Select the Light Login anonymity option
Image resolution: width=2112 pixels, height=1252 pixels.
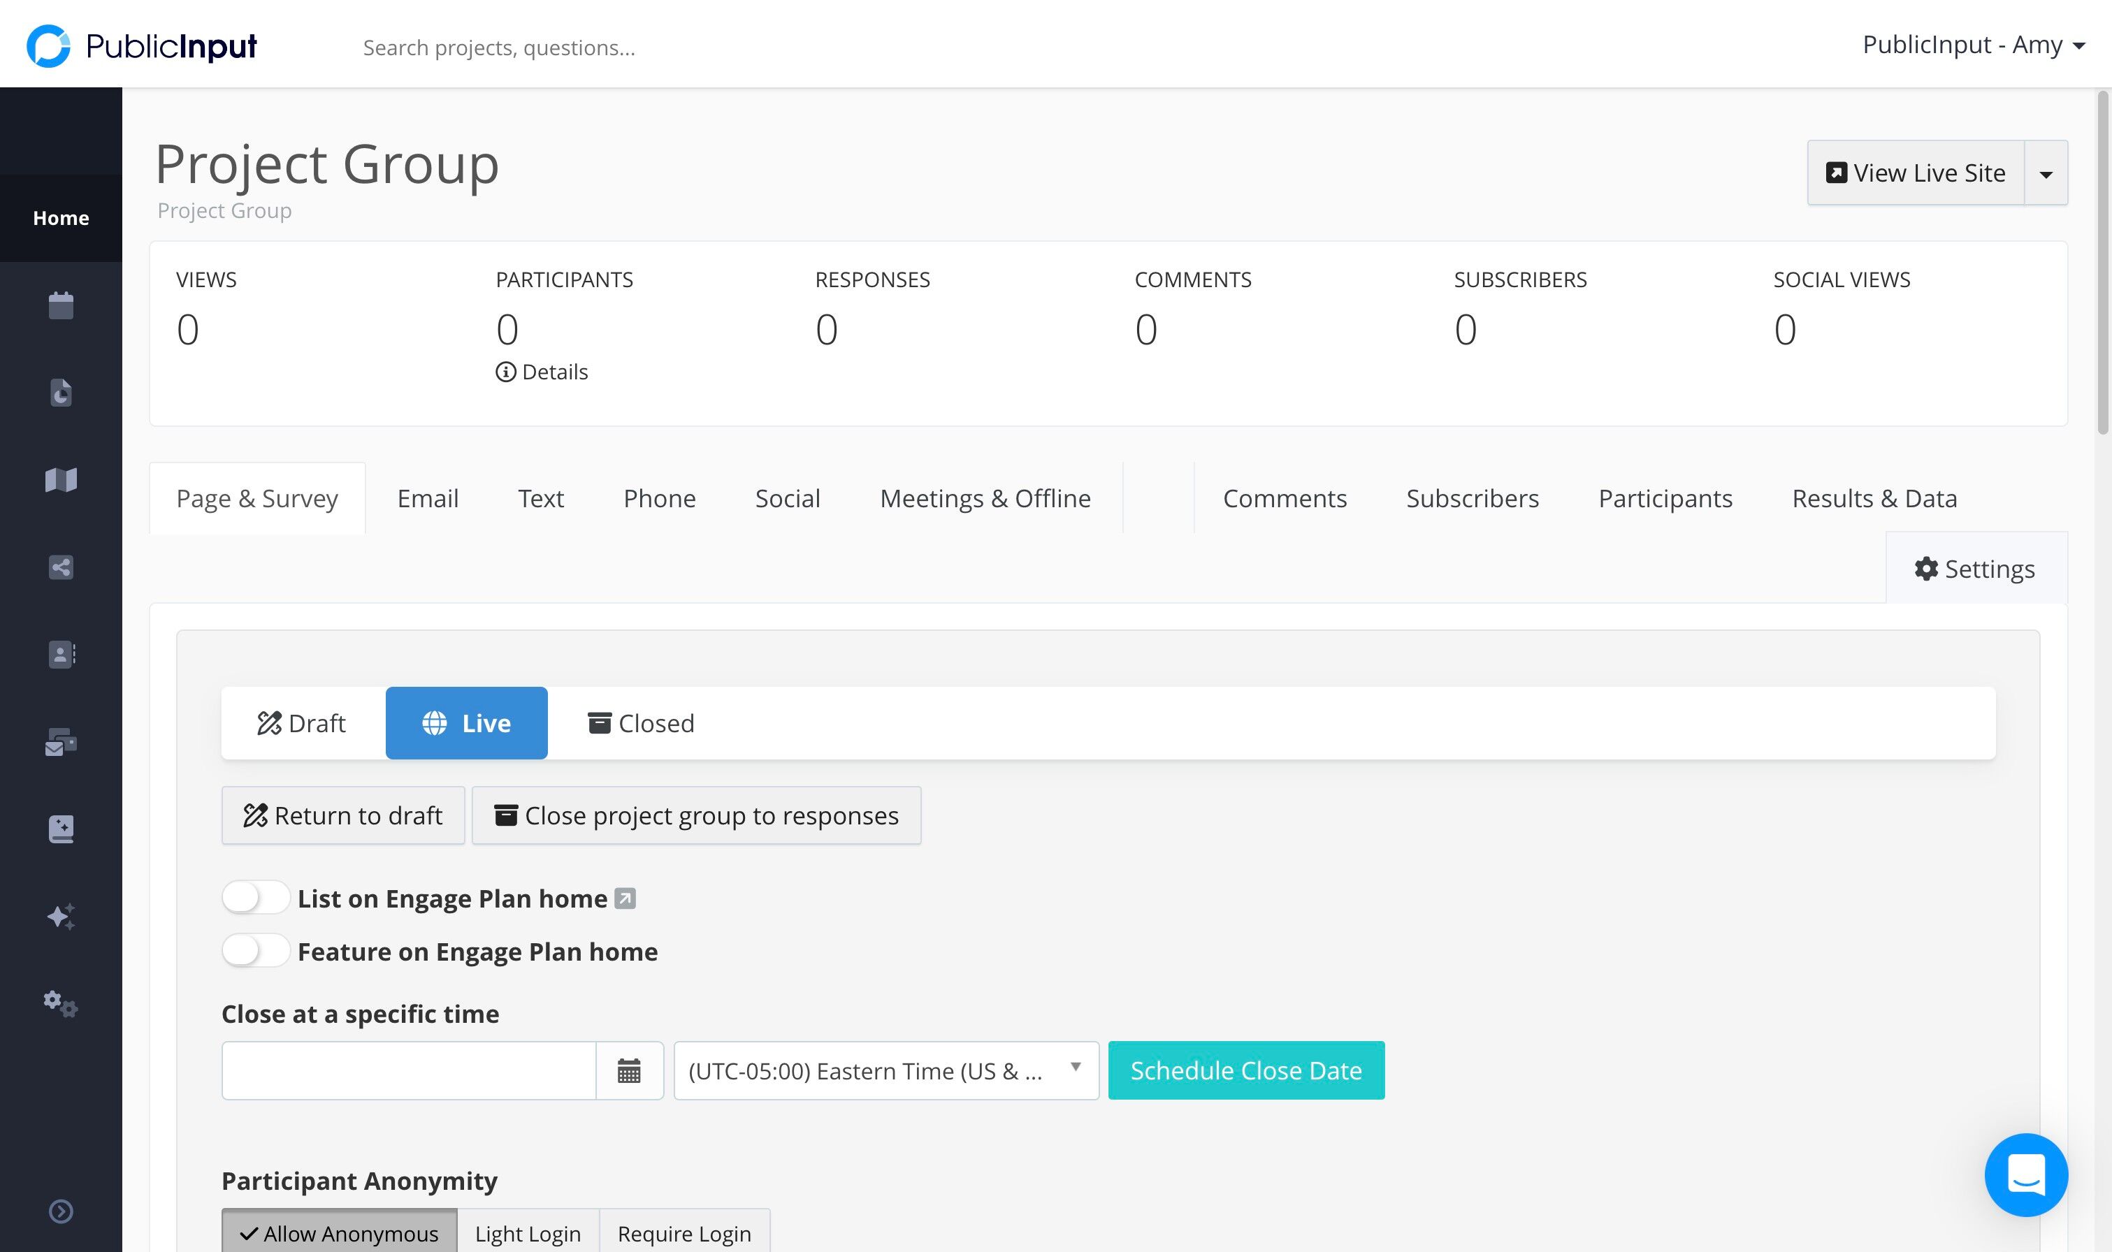coord(528,1232)
